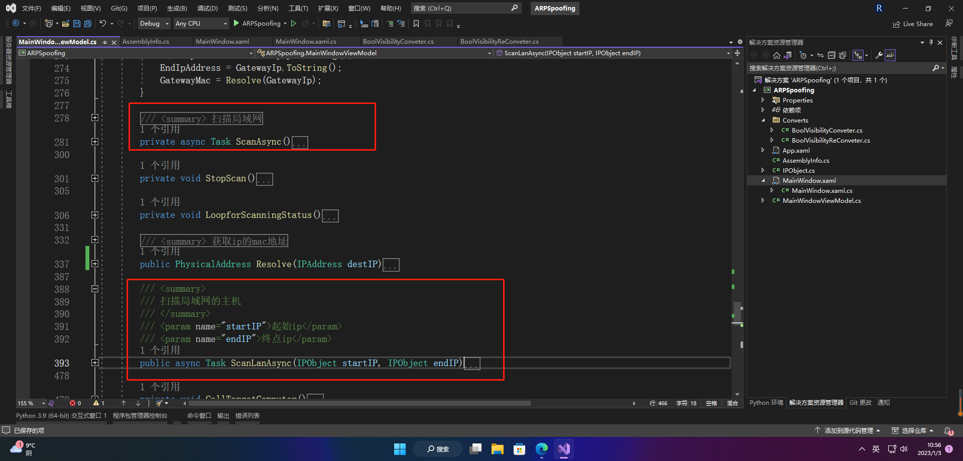963x461 pixels.
Task: Expand the collapsed ScanAsync method region
Action: 94,142
